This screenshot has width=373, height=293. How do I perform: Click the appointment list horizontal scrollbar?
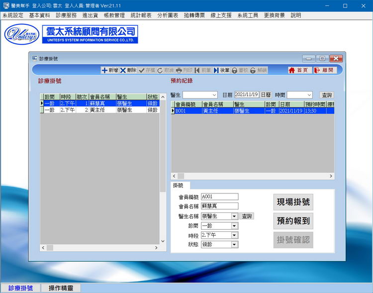252,176
